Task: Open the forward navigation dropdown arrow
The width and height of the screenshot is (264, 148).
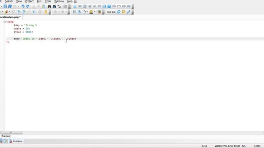Action: tap(66, 12)
